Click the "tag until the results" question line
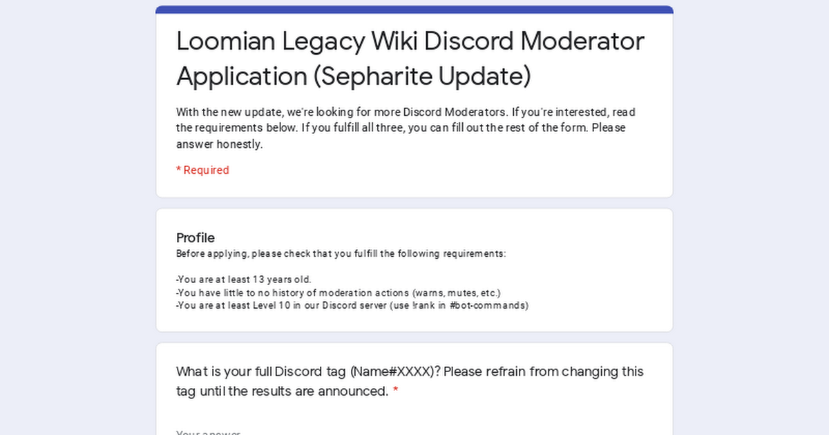 click(x=282, y=391)
